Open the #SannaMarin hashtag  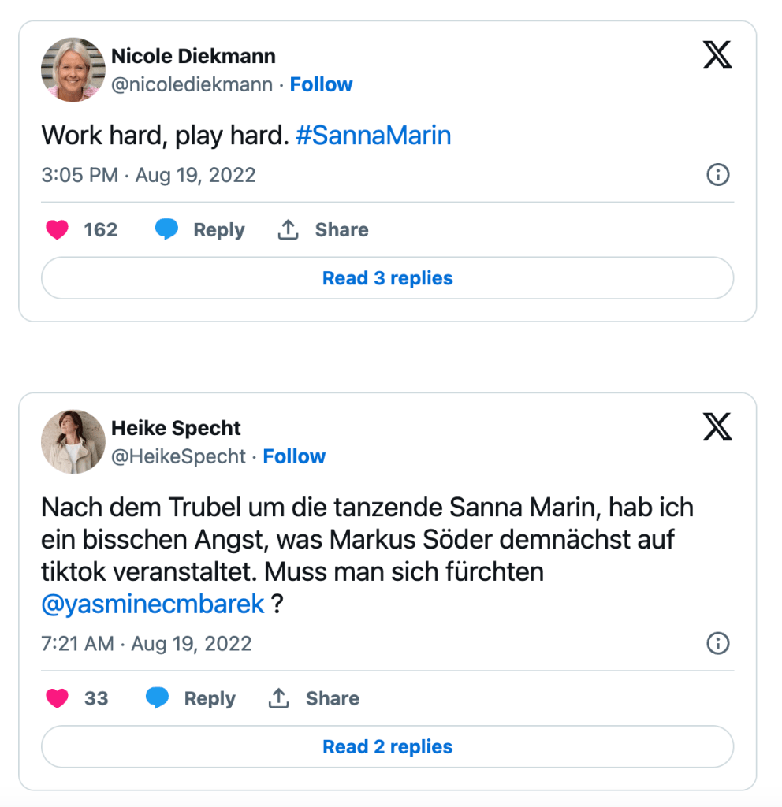tap(373, 136)
